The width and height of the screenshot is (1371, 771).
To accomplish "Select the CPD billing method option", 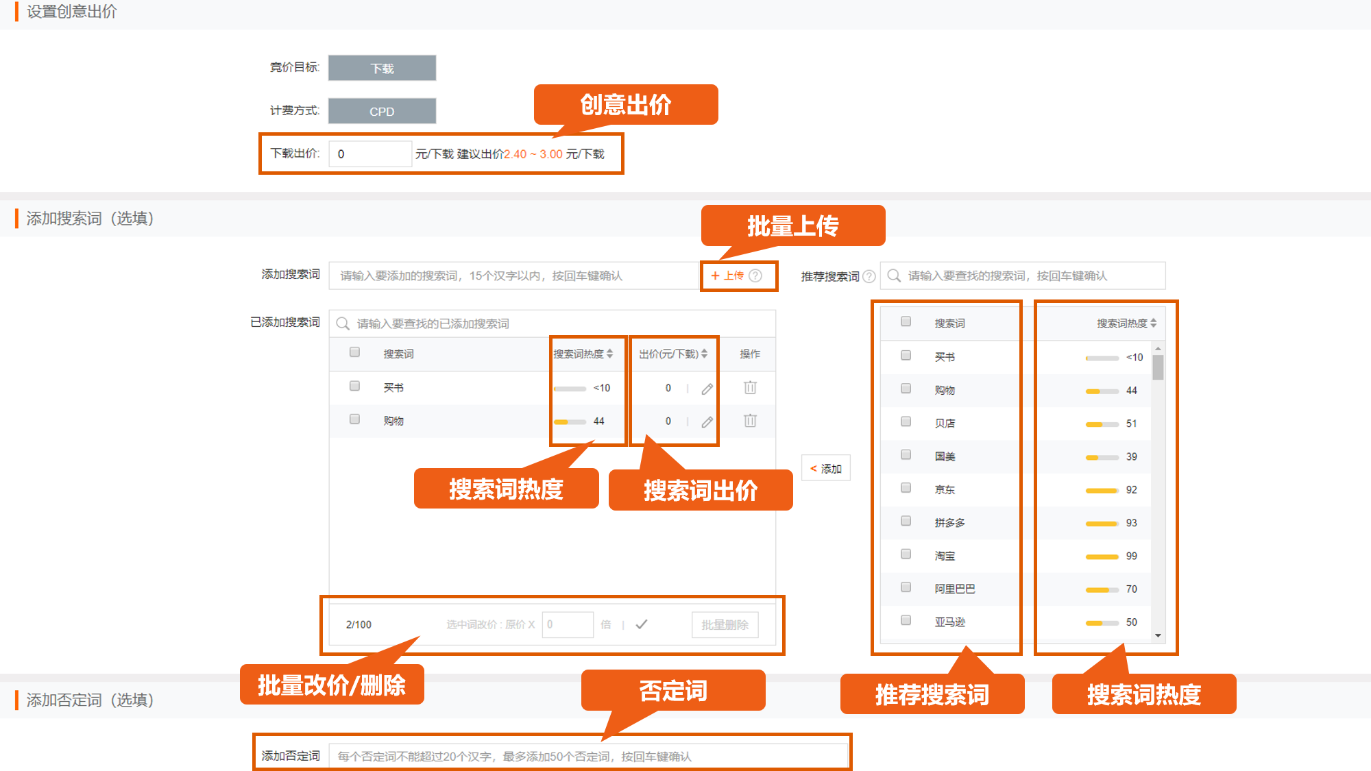I will click(382, 110).
